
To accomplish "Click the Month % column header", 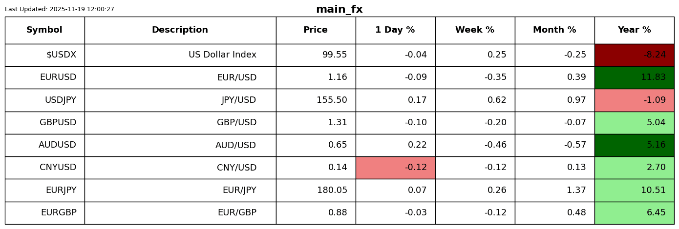I will (x=554, y=30).
